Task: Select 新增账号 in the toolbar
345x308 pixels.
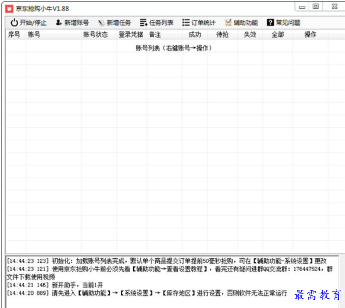Action: click(x=72, y=22)
